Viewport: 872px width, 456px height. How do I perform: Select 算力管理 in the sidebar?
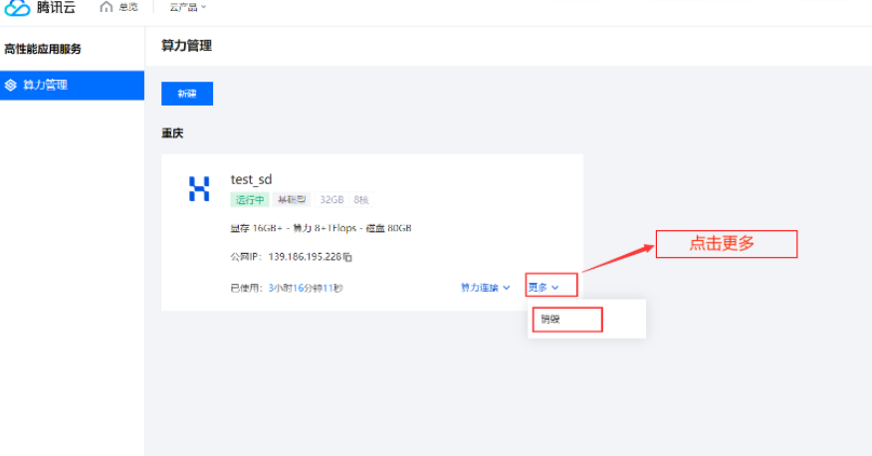coord(73,85)
